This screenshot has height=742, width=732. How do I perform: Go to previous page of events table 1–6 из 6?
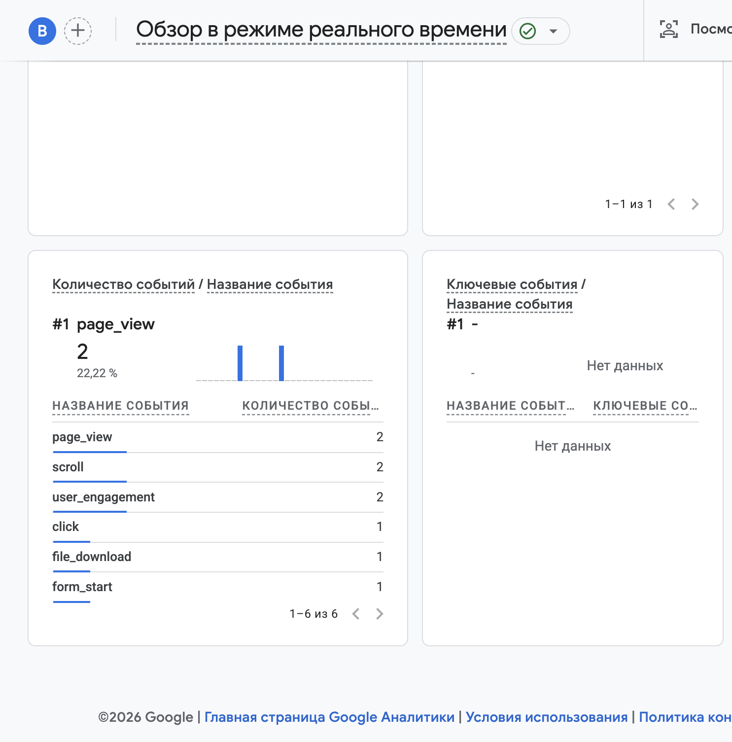click(356, 614)
